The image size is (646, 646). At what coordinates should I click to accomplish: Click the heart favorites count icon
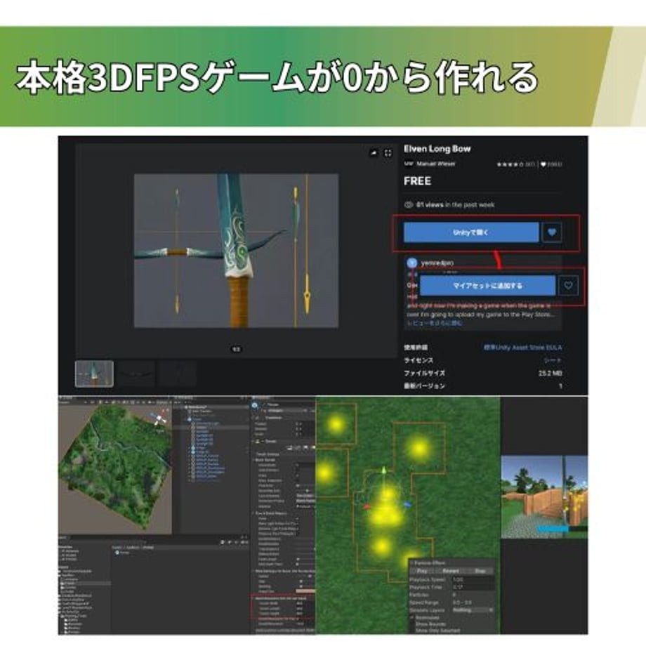543,164
